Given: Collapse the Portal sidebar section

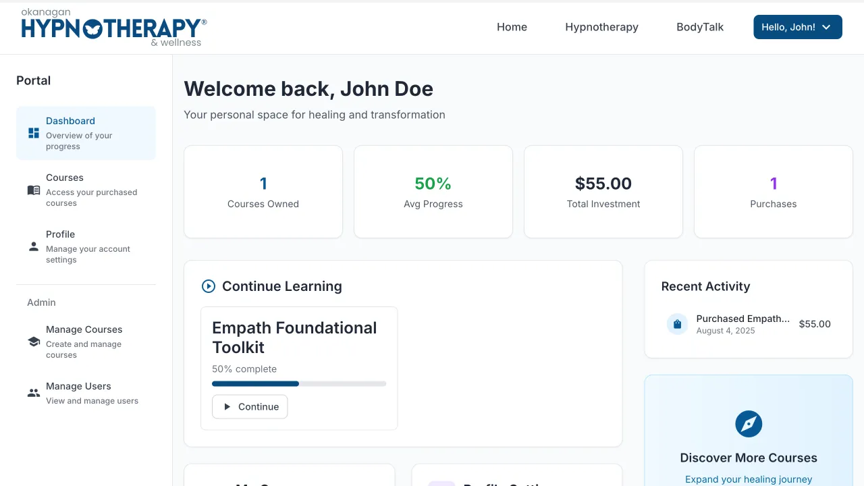Looking at the screenshot, I should point(33,80).
